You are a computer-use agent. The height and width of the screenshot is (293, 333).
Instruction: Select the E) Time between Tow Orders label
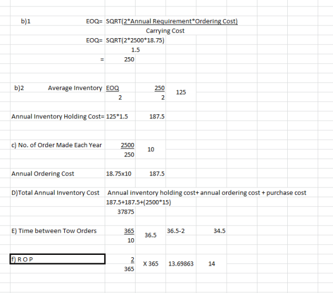click(x=54, y=231)
